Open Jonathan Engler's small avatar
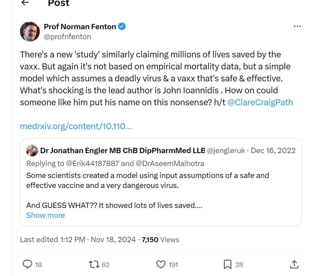 (32, 150)
